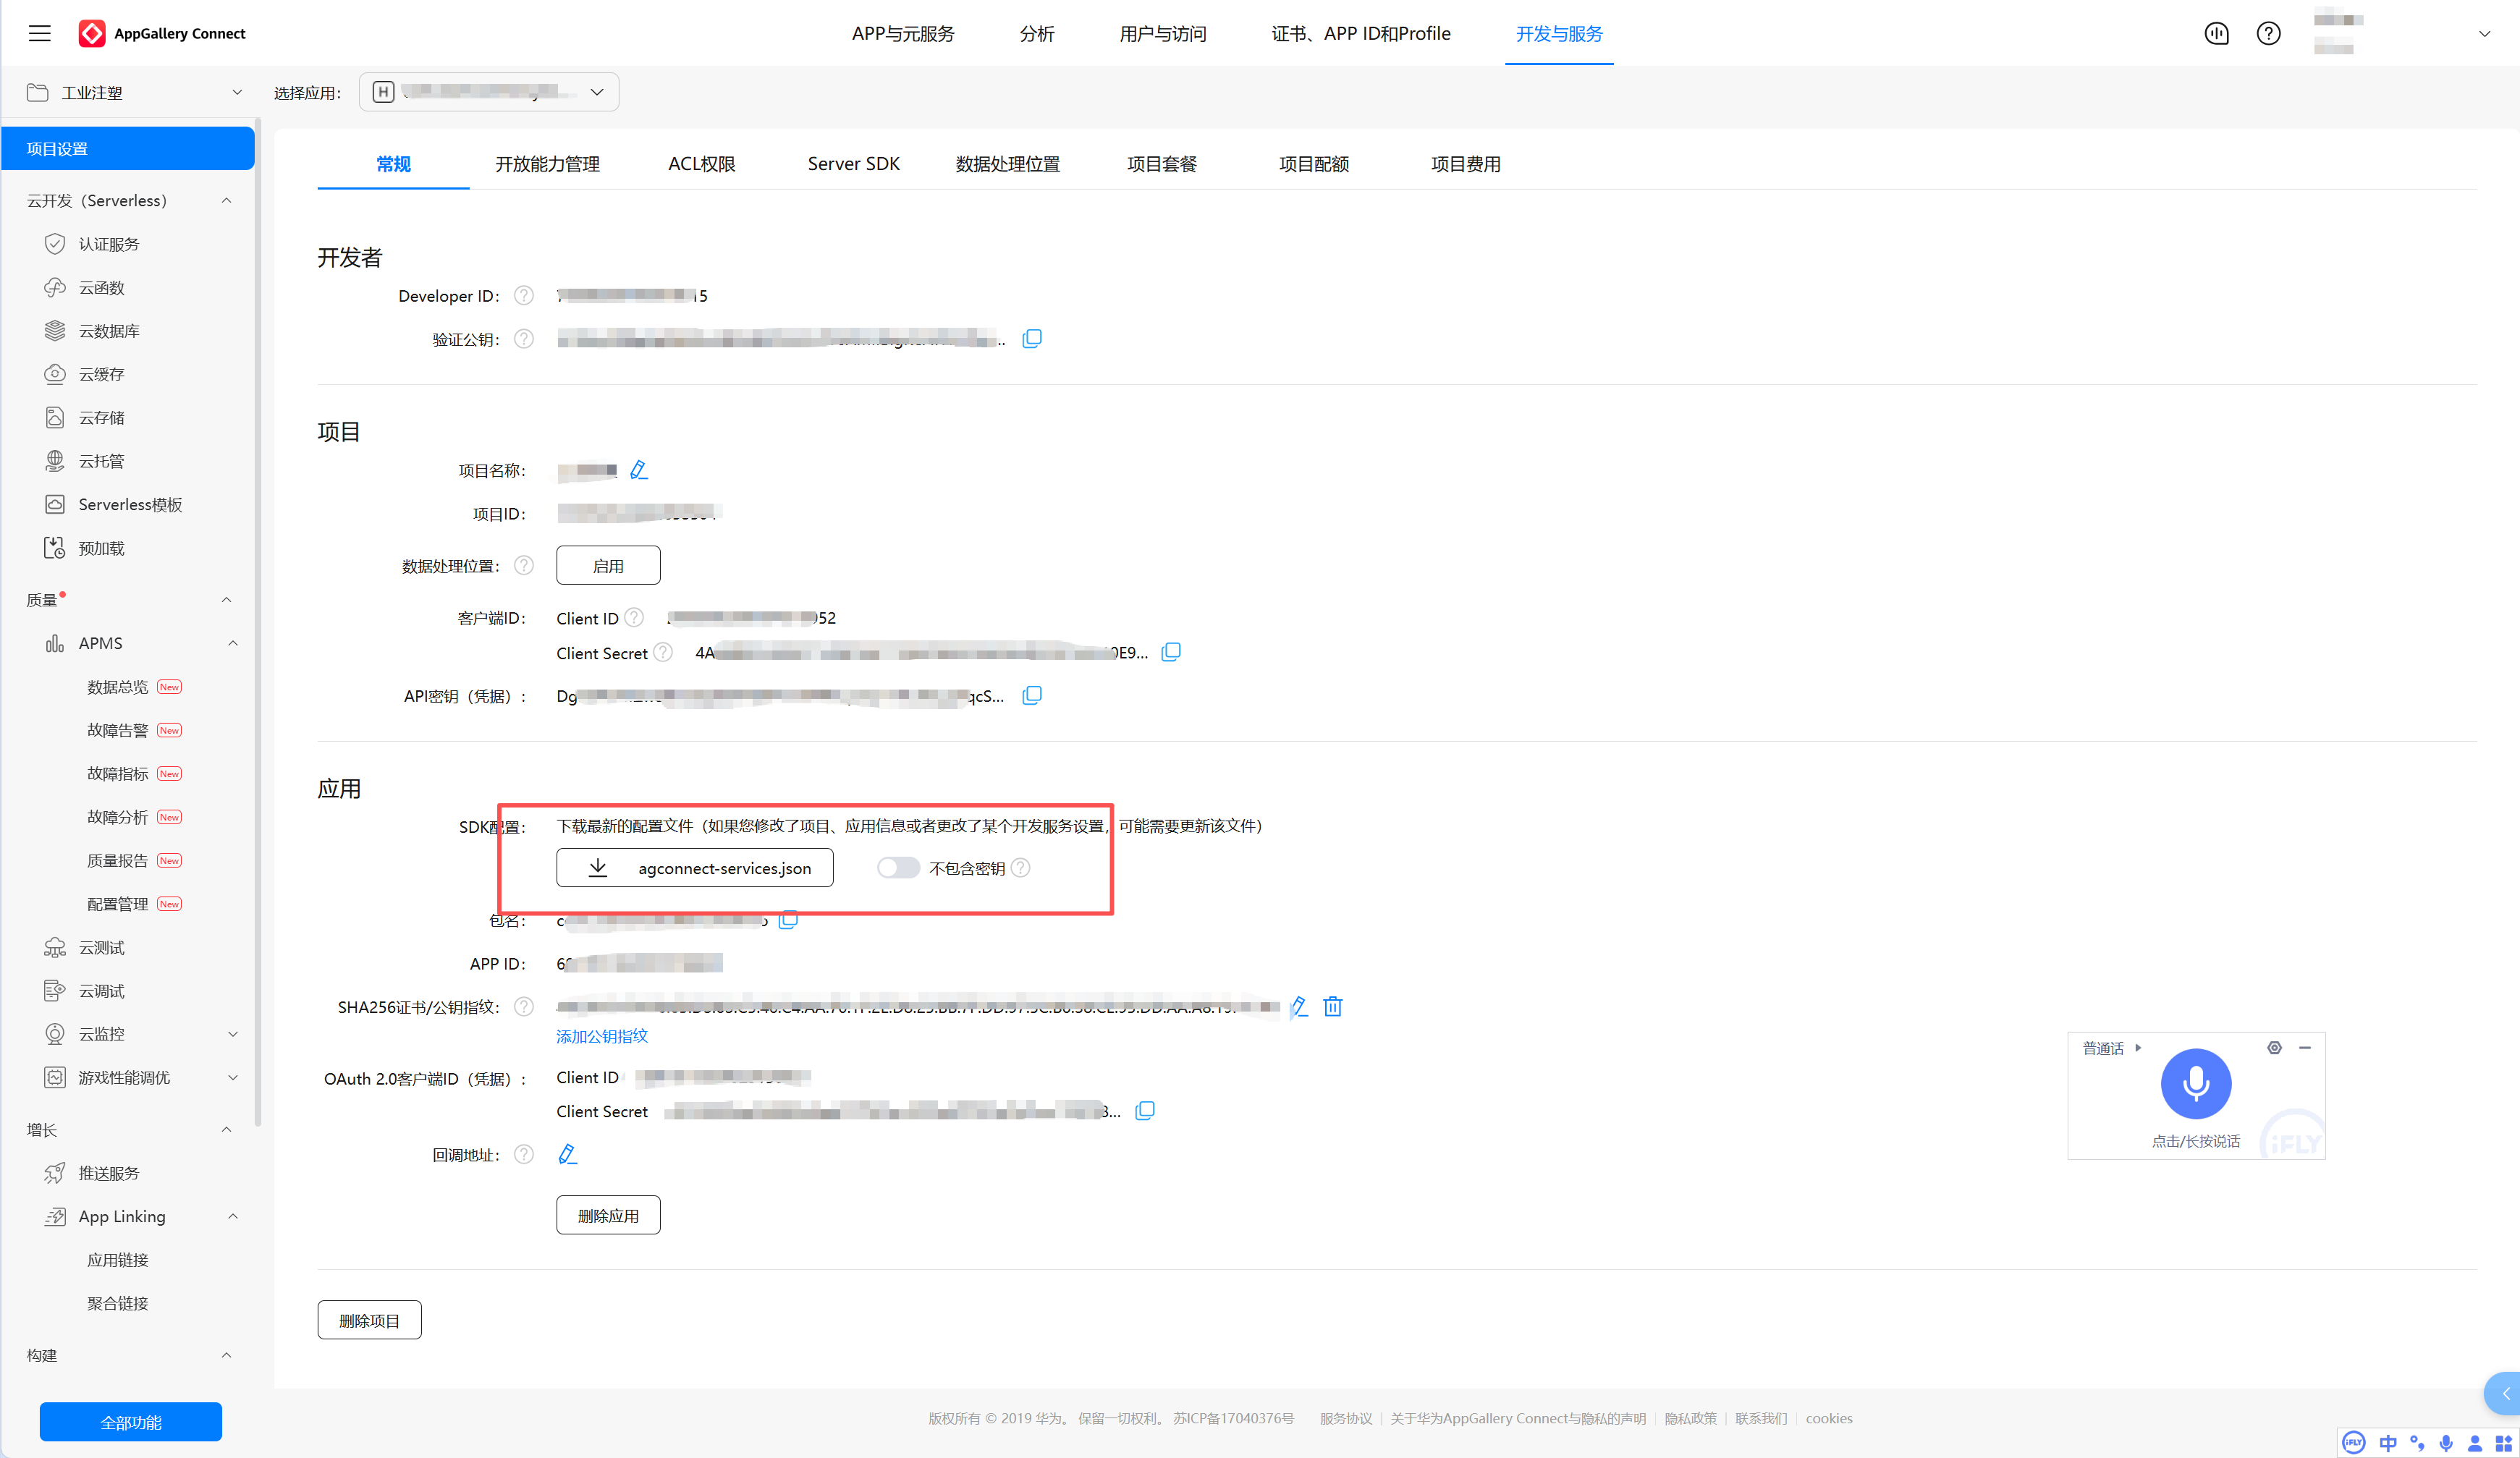Collapse the 构建 section

click(226, 1355)
